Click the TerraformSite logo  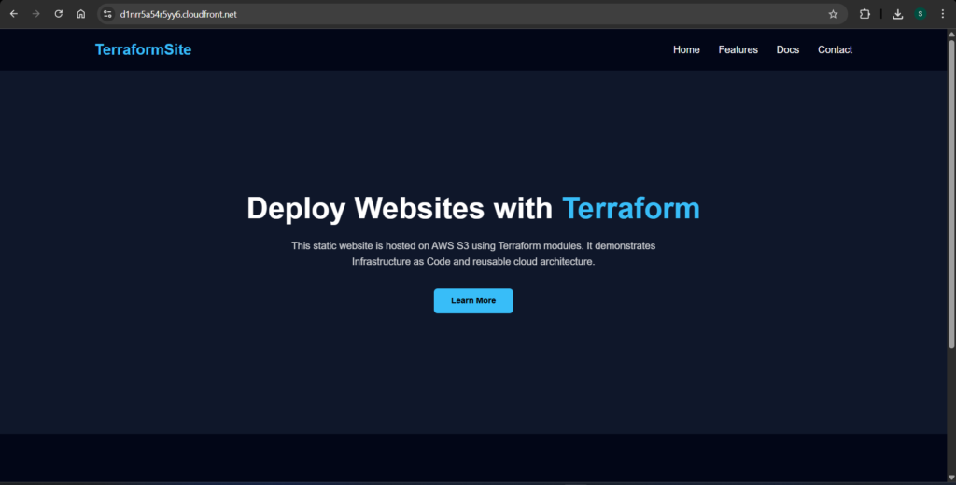[143, 49]
